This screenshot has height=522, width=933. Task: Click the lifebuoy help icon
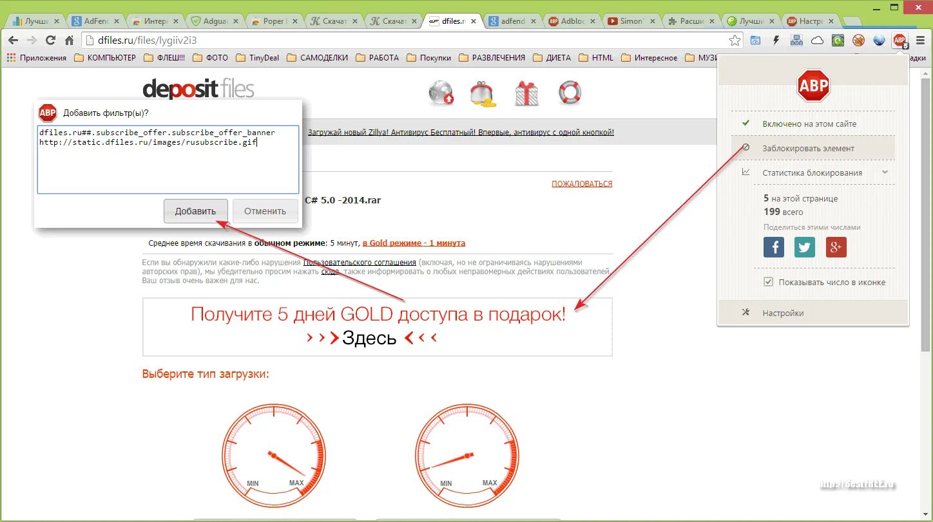pyautogui.click(x=570, y=93)
